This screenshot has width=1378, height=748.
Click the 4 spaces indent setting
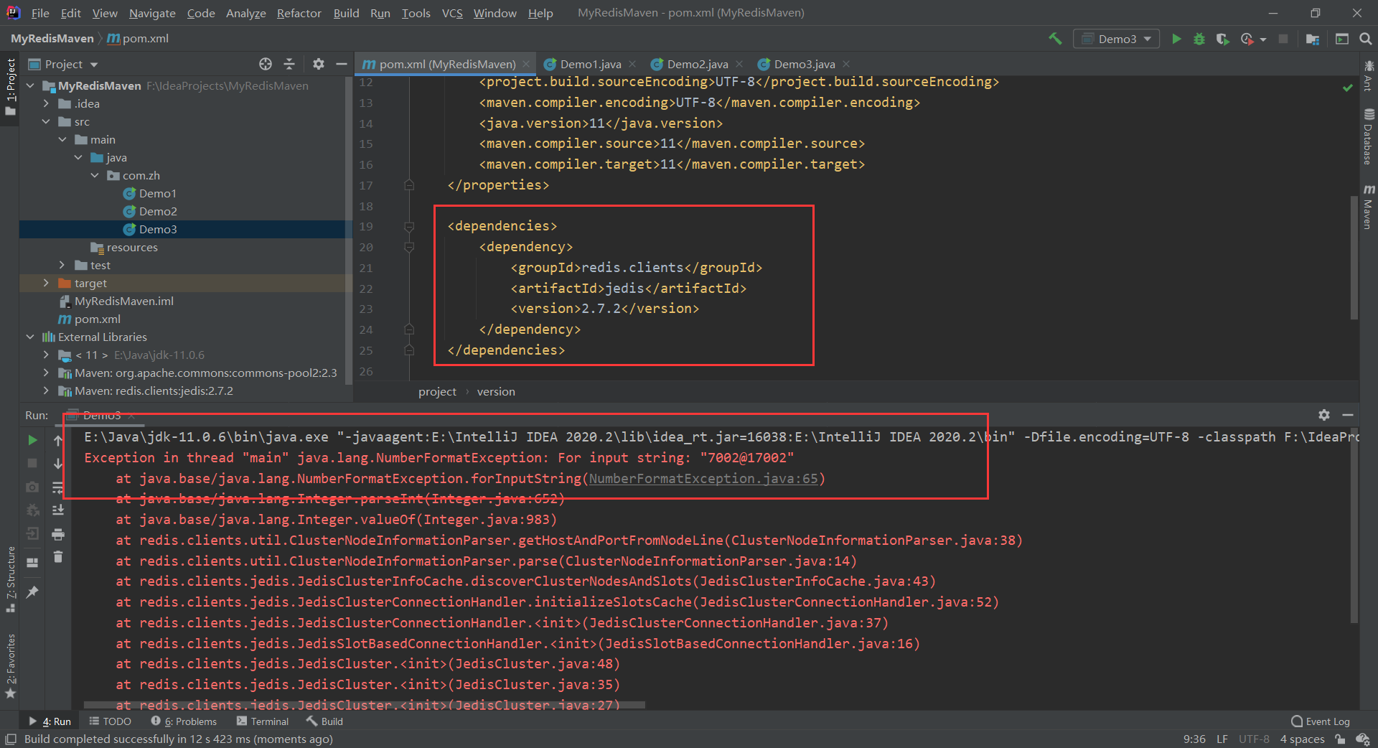click(1302, 739)
